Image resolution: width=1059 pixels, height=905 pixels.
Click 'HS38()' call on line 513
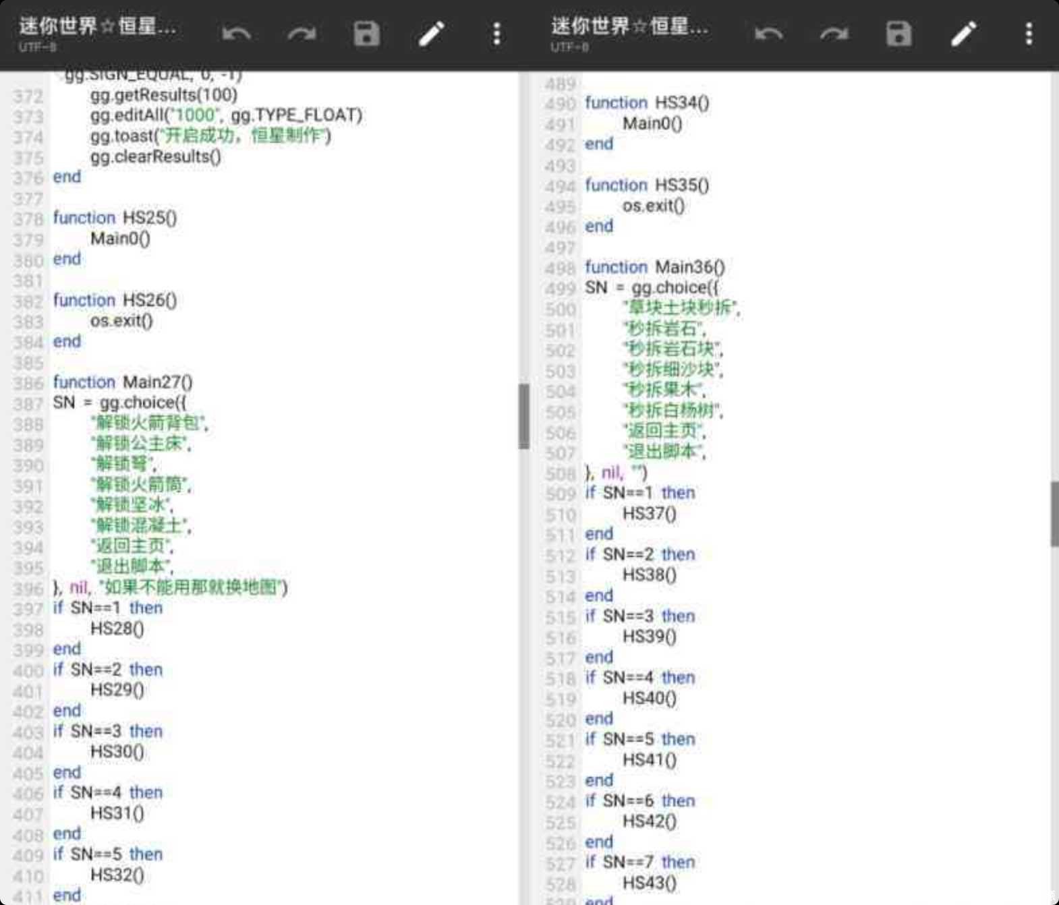pyautogui.click(x=650, y=575)
